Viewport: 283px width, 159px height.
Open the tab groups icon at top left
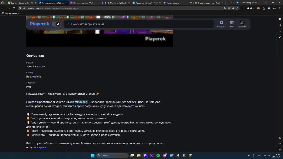(x=3, y=3)
